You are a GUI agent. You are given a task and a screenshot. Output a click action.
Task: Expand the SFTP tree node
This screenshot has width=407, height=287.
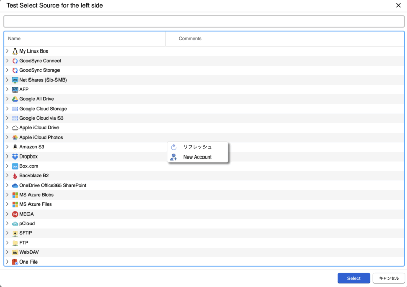(7, 233)
